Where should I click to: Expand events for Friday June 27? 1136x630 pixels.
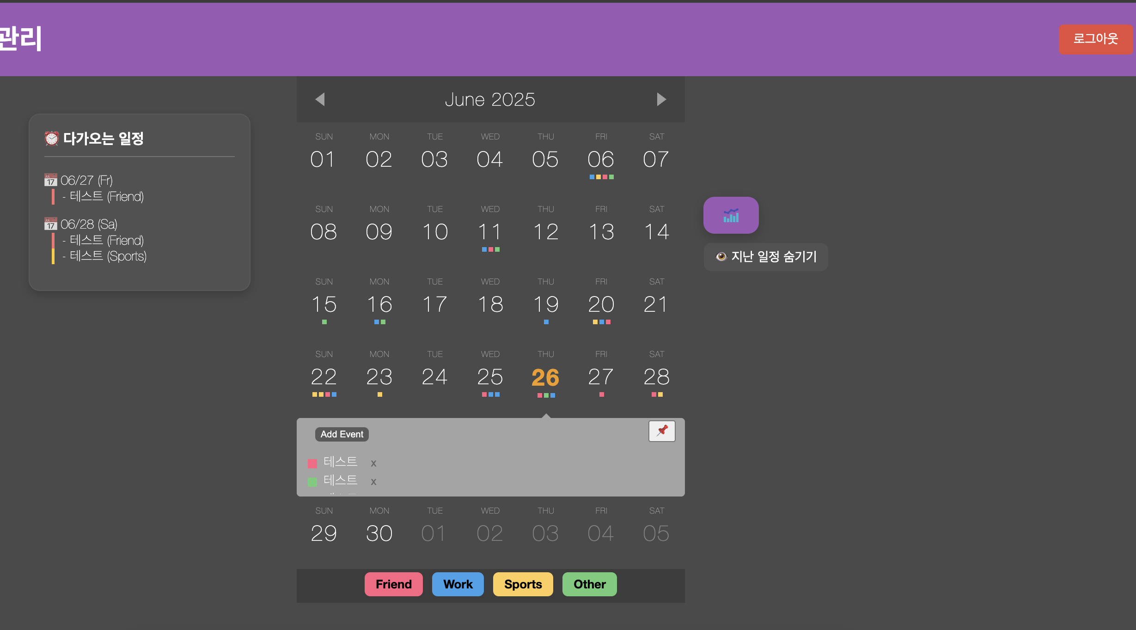601,378
